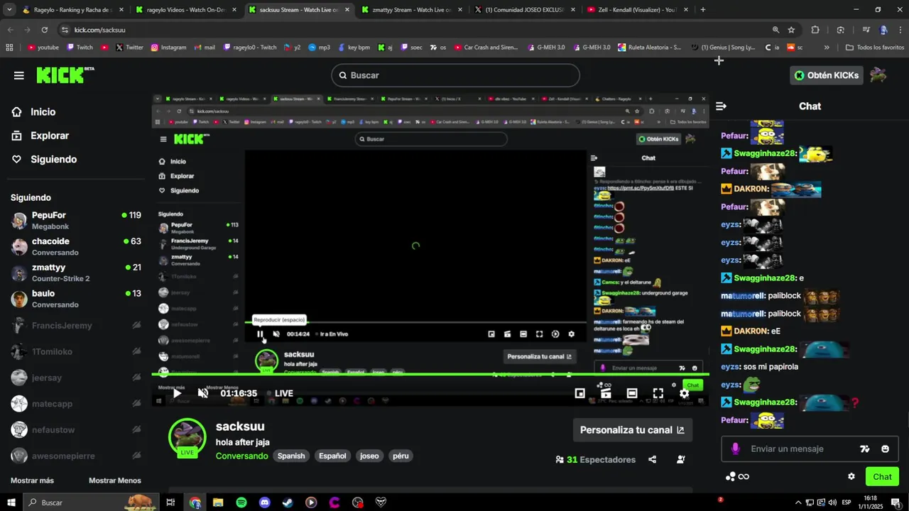Focus the Buscar search box
The height and width of the screenshot is (511, 909).
(x=455, y=75)
